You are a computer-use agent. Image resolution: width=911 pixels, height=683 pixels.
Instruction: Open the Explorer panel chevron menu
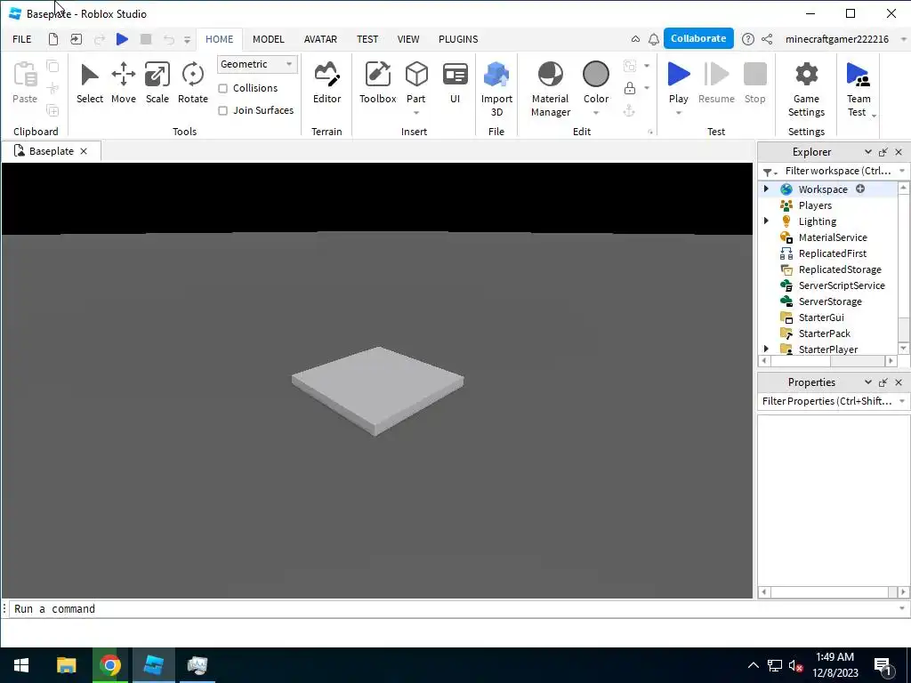867,151
